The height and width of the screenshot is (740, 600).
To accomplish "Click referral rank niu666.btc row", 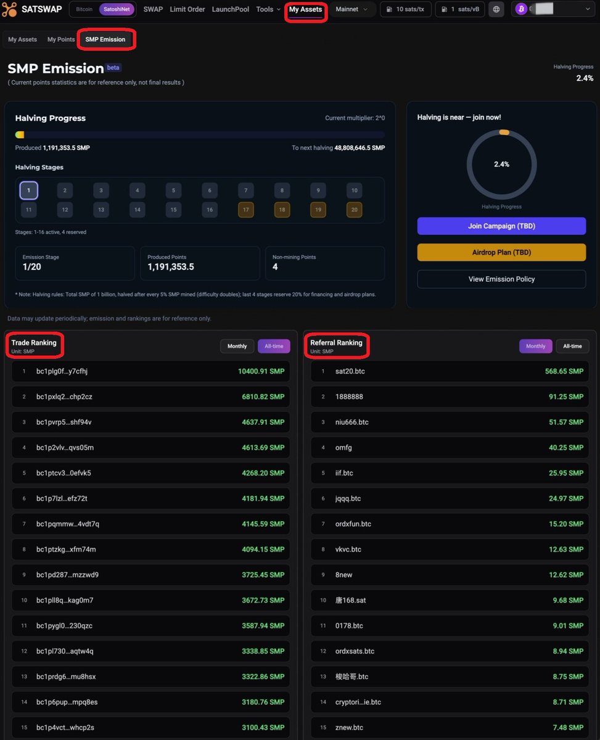I will coord(450,422).
